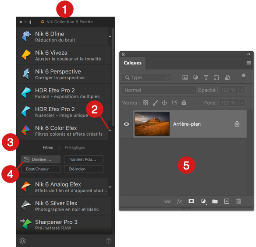Create new fill or adjustment layer
Viewport: 256px width, 247px height.
click(x=203, y=201)
